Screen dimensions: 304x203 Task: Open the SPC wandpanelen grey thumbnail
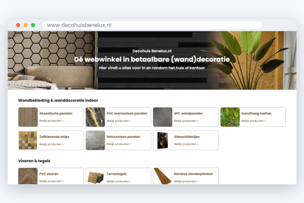163,117
